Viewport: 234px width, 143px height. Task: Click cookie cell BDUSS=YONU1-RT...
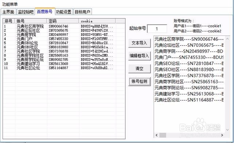pyautogui.click(x=97, y=35)
